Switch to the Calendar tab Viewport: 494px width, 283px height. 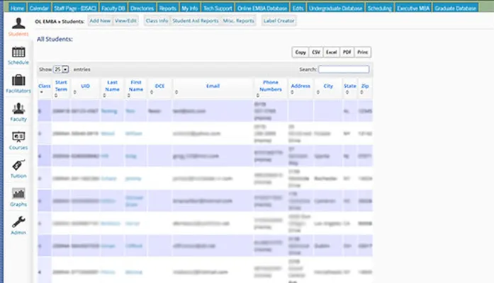click(x=39, y=7)
